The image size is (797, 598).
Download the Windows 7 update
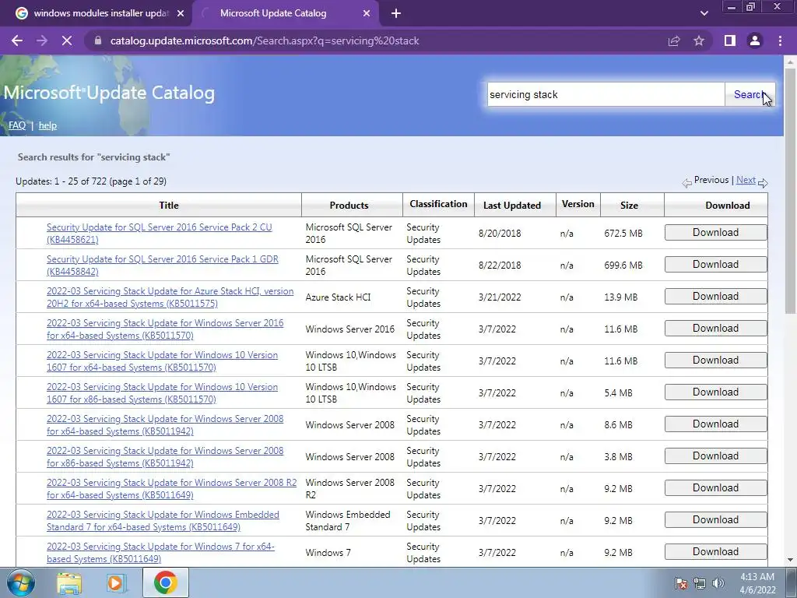716,552
